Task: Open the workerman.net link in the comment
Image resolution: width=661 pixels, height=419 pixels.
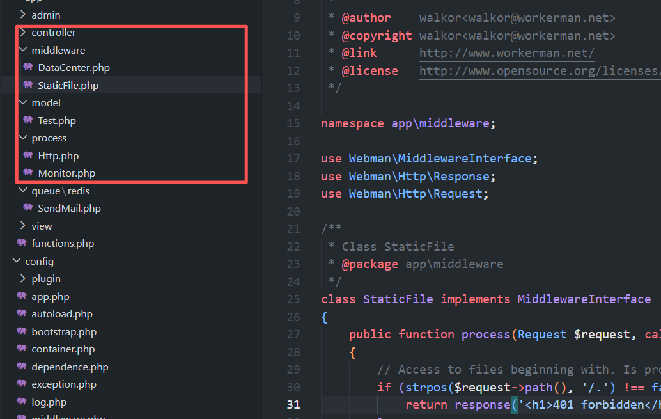Action: pyautogui.click(x=507, y=53)
